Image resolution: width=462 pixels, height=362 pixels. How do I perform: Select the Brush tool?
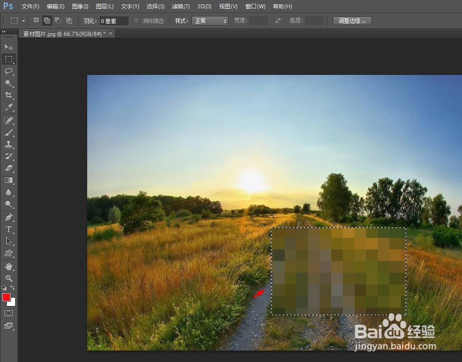(x=8, y=131)
